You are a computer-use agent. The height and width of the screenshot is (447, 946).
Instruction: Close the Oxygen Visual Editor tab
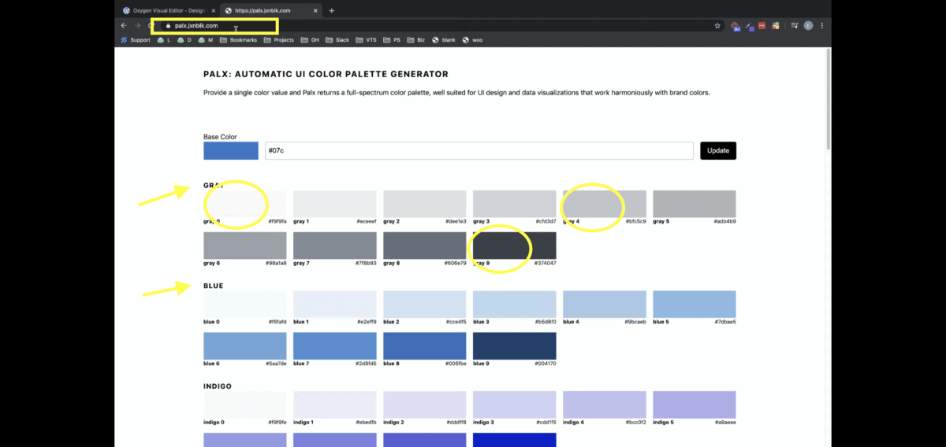(x=213, y=11)
